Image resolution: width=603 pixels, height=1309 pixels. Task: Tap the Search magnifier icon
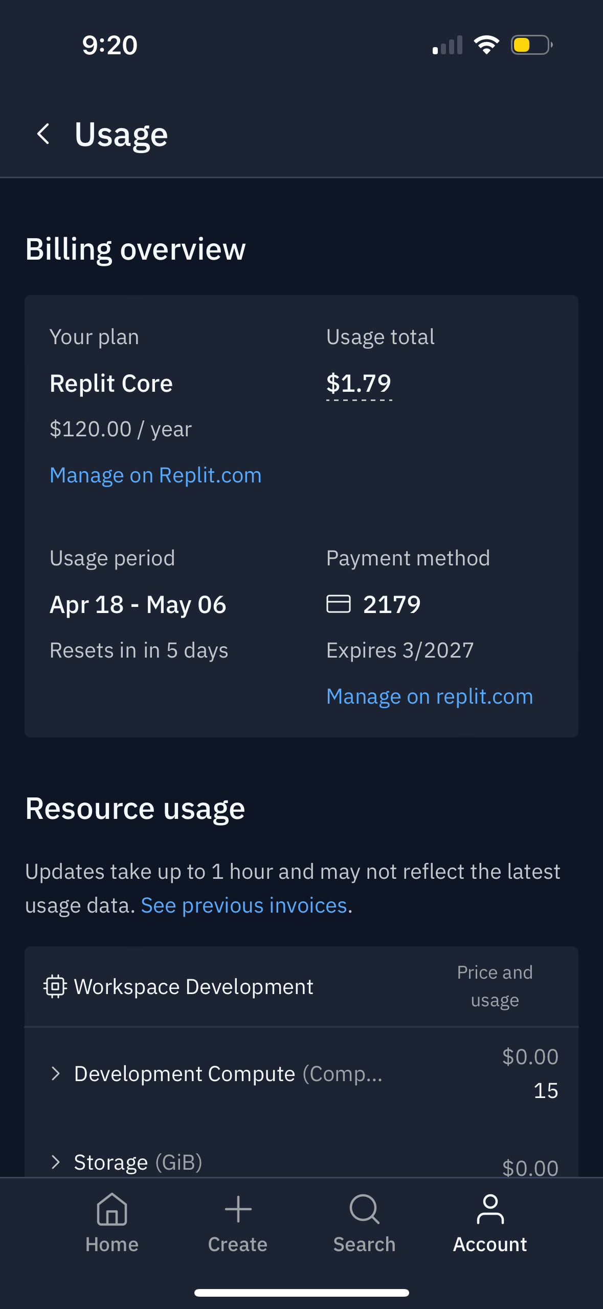[364, 1209]
